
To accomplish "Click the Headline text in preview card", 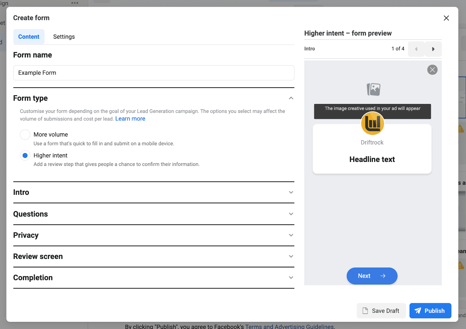I will click(x=372, y=160).
